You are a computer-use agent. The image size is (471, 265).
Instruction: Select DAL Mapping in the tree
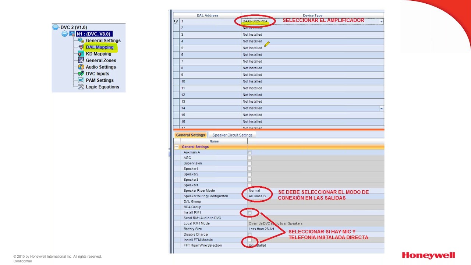click(x=99, y=47)
